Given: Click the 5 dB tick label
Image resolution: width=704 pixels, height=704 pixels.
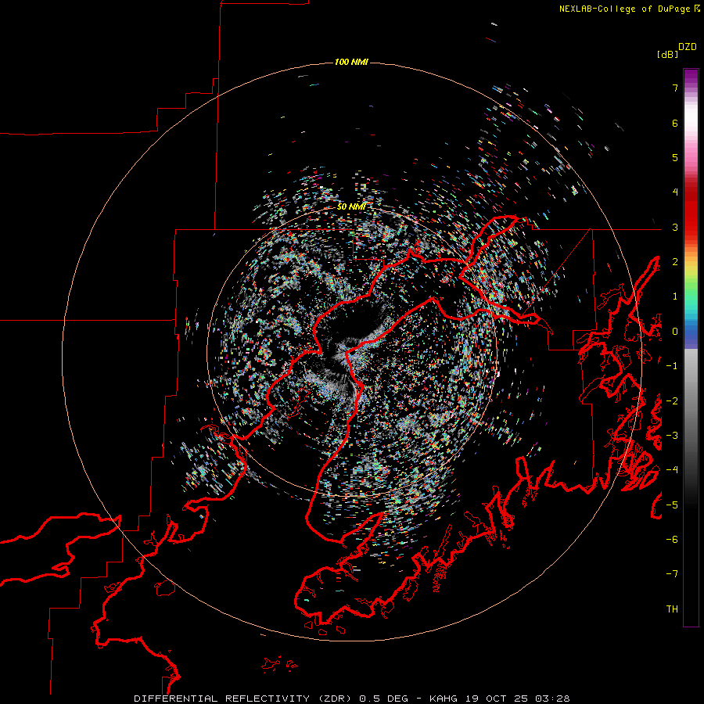Looking at the screenshot, I should coord(675,157).
